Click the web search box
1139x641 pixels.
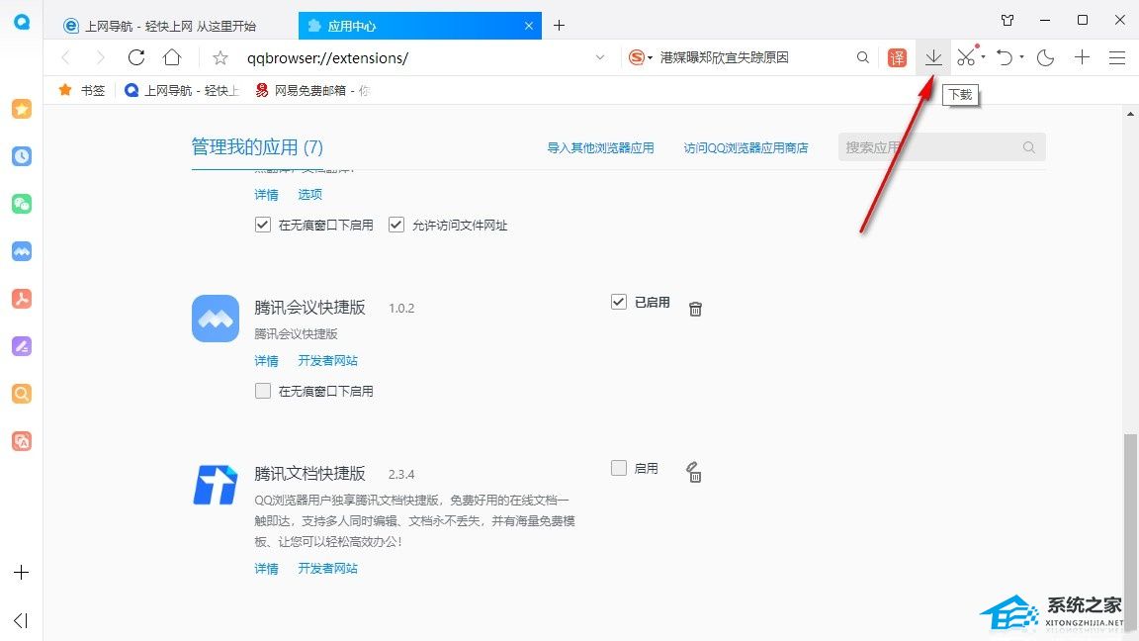750,57
